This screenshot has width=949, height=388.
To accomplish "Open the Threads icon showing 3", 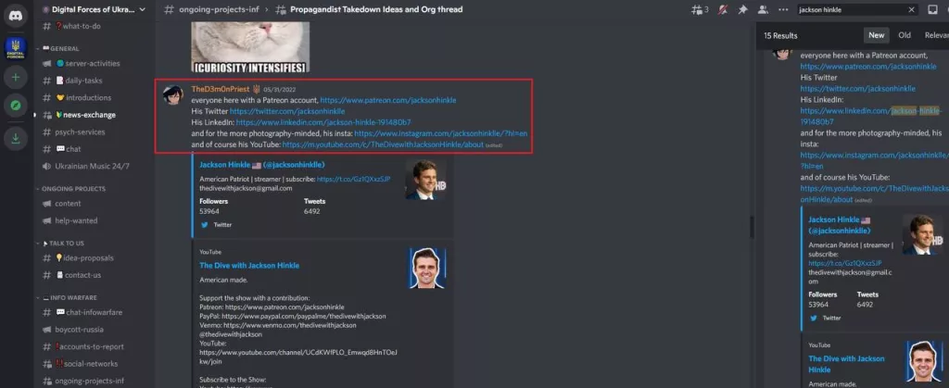I will tap(701, 9).
